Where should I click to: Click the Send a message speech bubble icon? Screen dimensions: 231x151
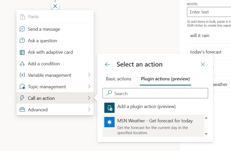(22, 29)
